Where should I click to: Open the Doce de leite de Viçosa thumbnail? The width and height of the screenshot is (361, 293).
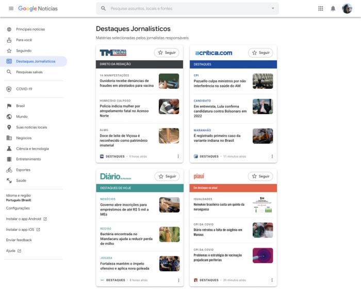click(x=169, y=136)
